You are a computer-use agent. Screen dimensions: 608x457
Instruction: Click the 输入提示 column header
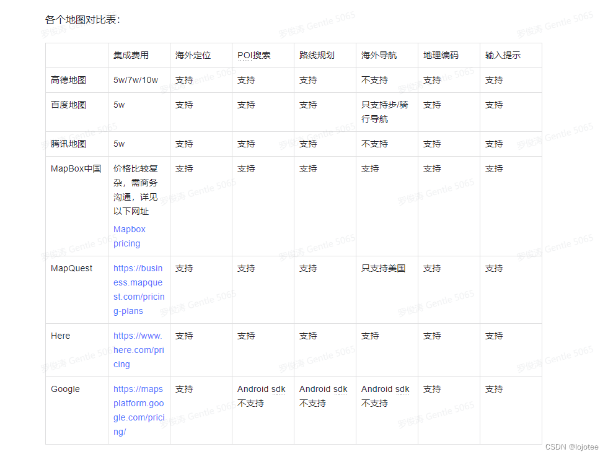[502, 55]
